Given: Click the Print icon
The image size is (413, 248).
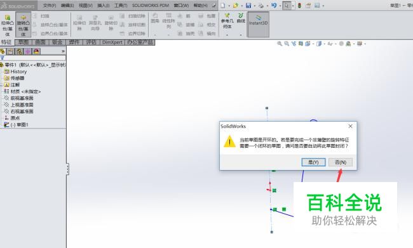Looking at the screenshot, I should pyautogui.click(x=261, y=5).
